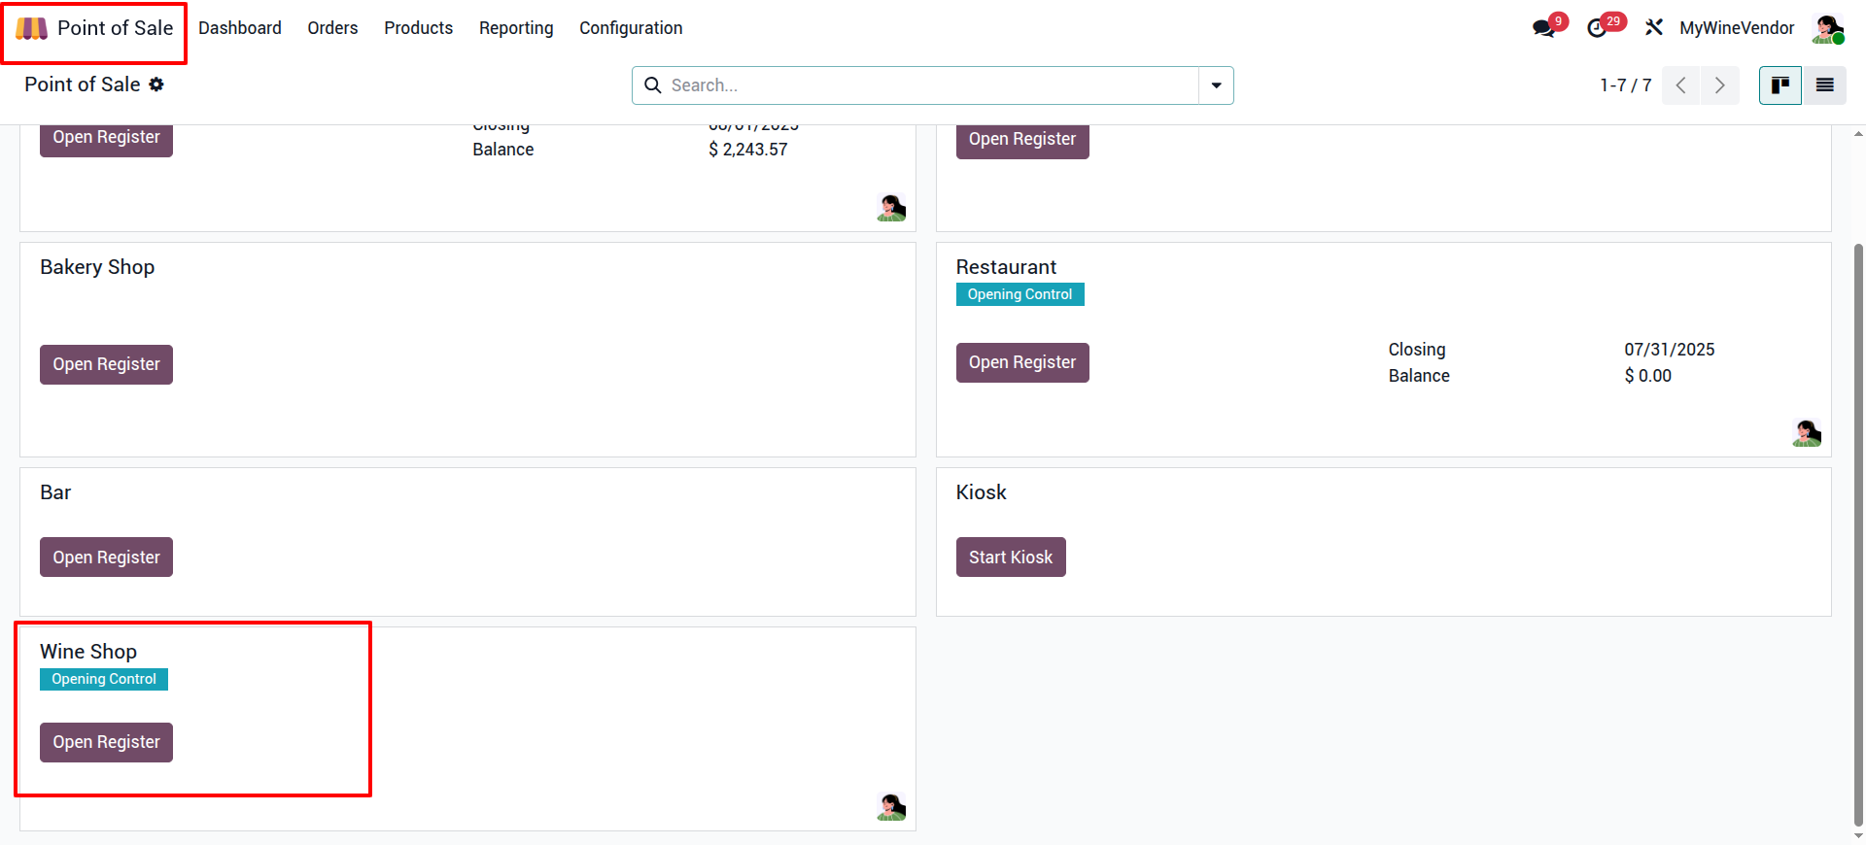This screenshot has height=845, width=1866.
Task: Go to the next page of records
Action: click(x=1720, y=85)
